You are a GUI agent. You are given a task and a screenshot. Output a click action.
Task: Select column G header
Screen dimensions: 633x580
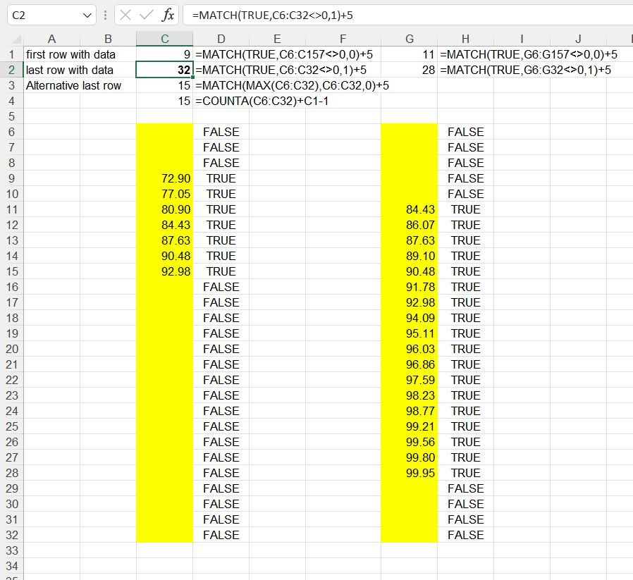[x=409, y=39]
